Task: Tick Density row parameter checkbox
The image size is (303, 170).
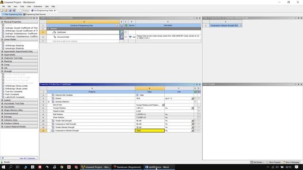Action: (199, 98)
